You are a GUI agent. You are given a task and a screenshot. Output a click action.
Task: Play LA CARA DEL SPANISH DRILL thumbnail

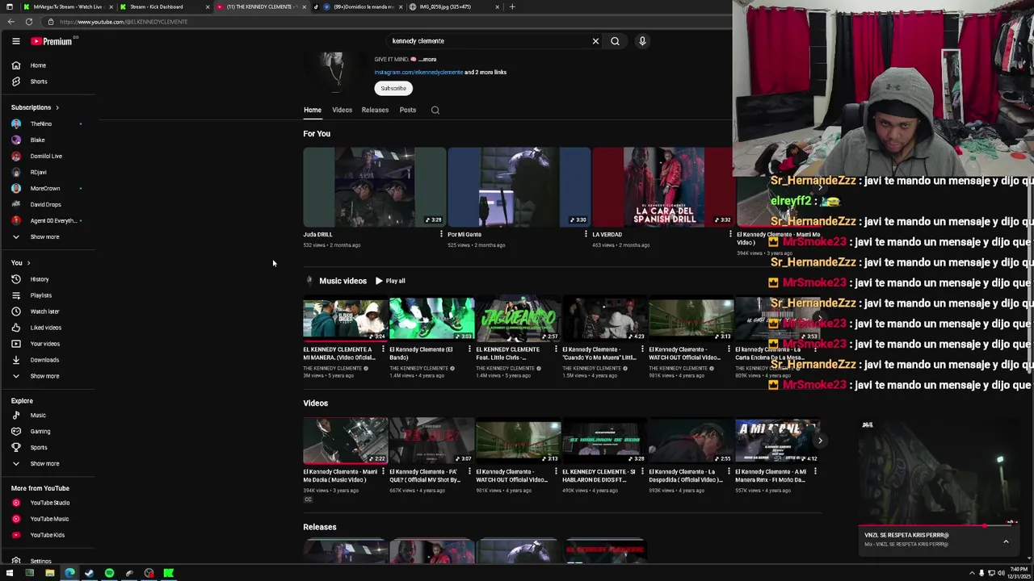[x=662, y=187]
